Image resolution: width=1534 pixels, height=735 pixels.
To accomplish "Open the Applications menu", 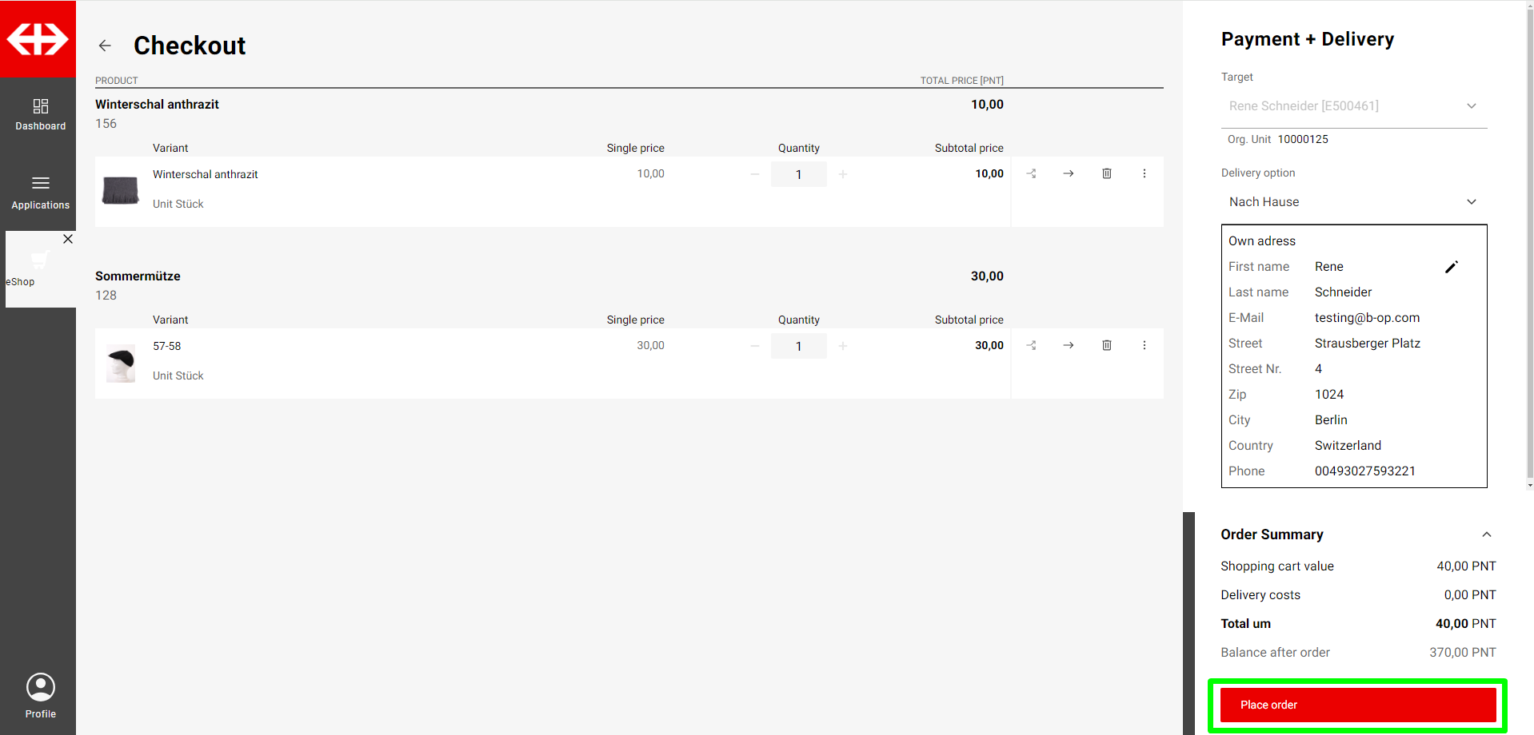I will tap(40, 192).
